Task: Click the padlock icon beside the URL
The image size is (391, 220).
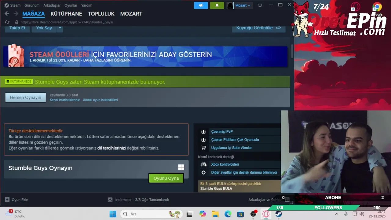Action: coord(16,22)
